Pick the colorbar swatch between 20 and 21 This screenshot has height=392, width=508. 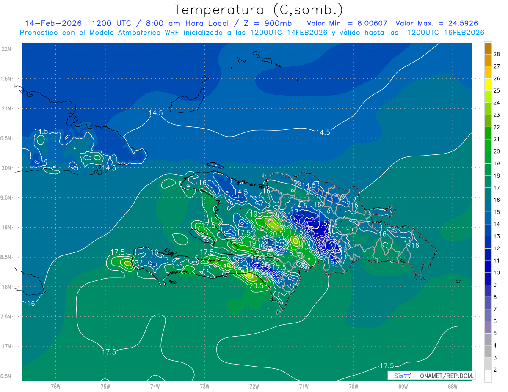click(x=488, y=145)
